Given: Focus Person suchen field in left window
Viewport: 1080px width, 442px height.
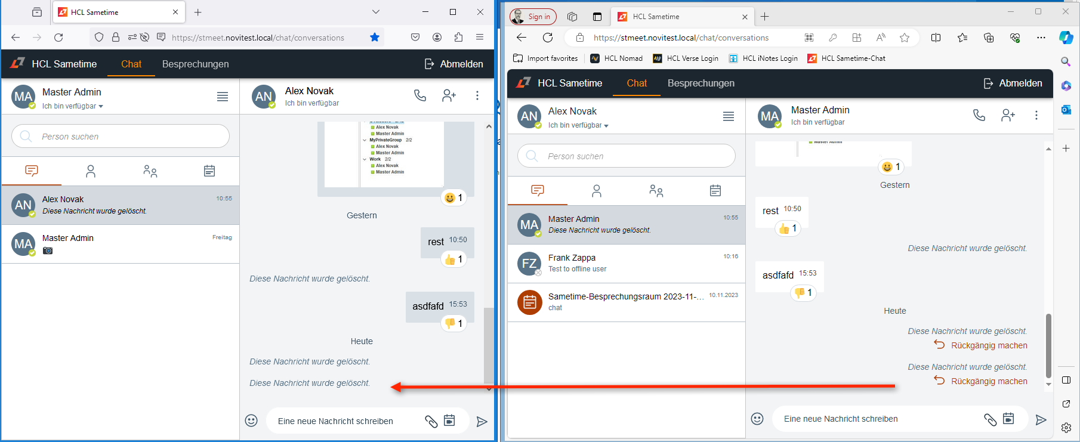Looking at the screenshot, I should coord(121,136).
